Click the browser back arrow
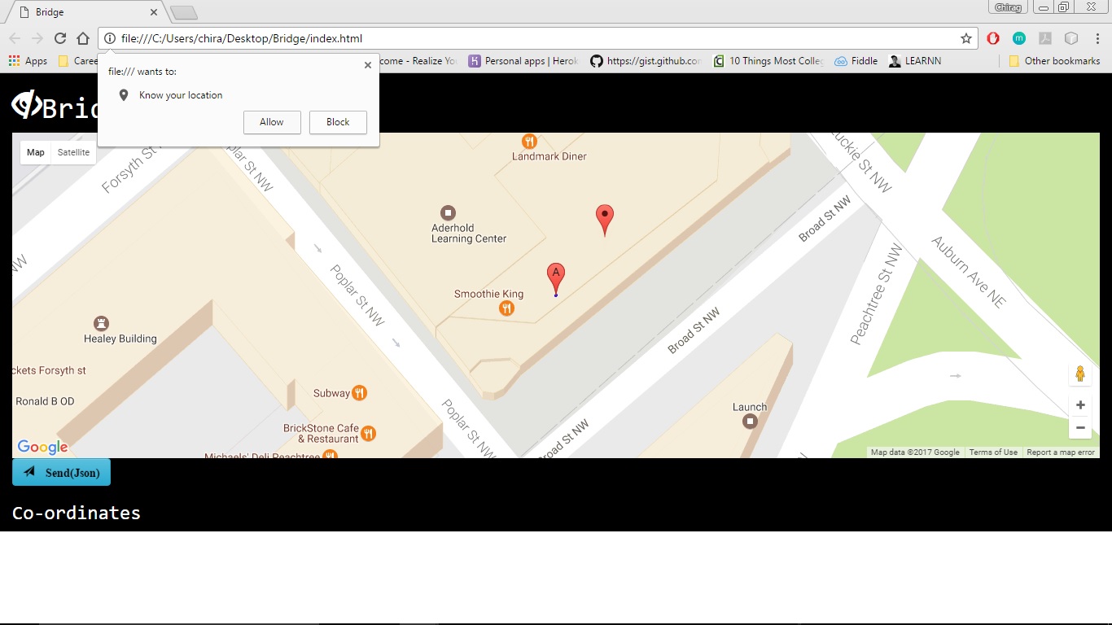The image size is (1112, 625). 15,38
